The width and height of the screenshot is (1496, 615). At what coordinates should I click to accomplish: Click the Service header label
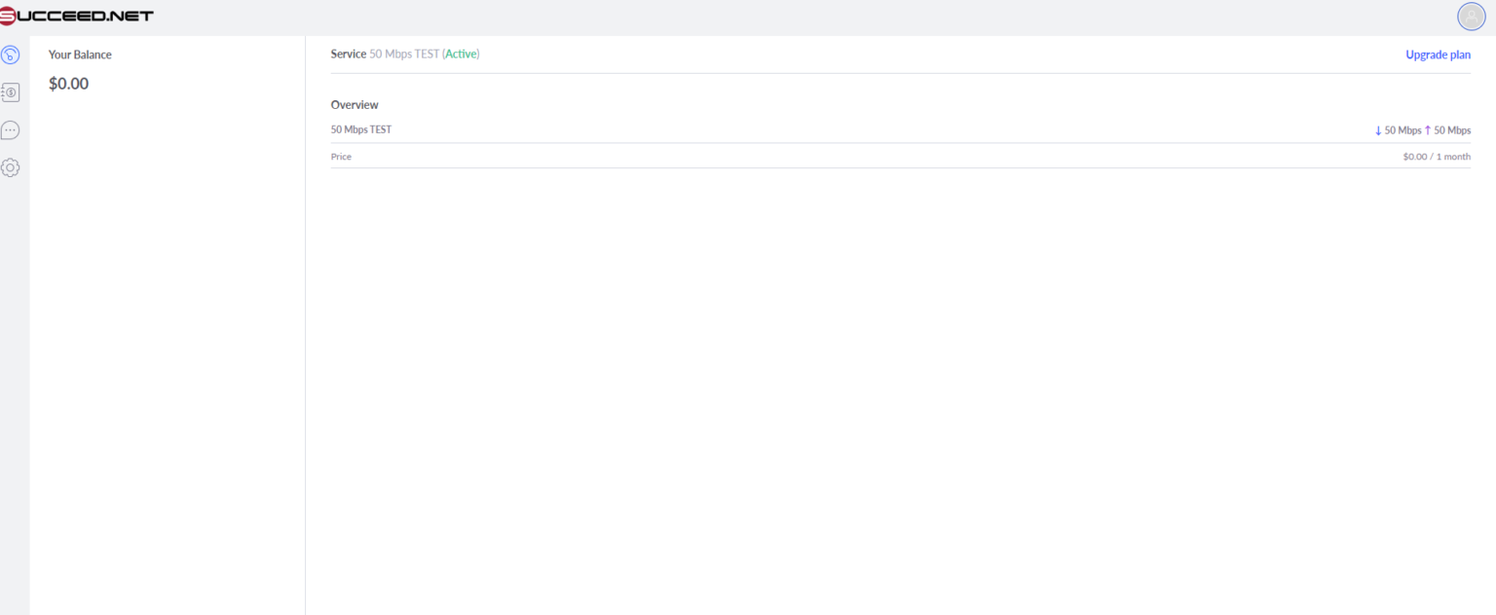tap(348, 54)
